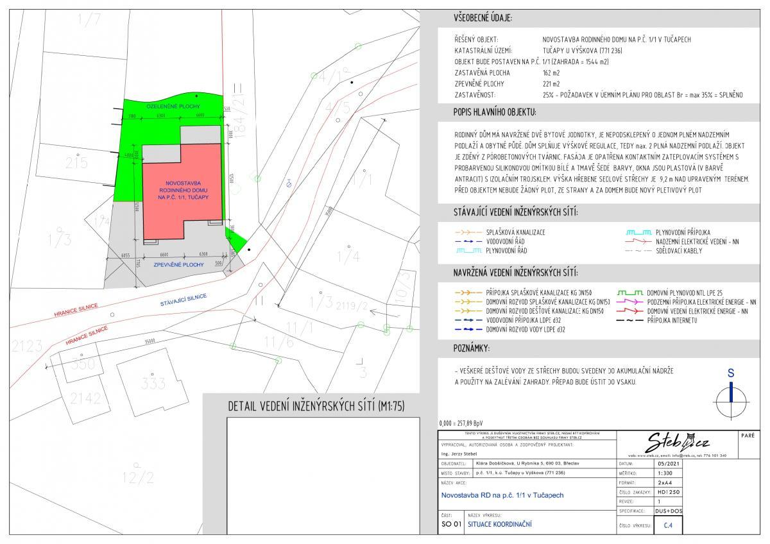
Task: Click the cyan Plynovodní přípojka line symbol
Action: tap(637, 232)
